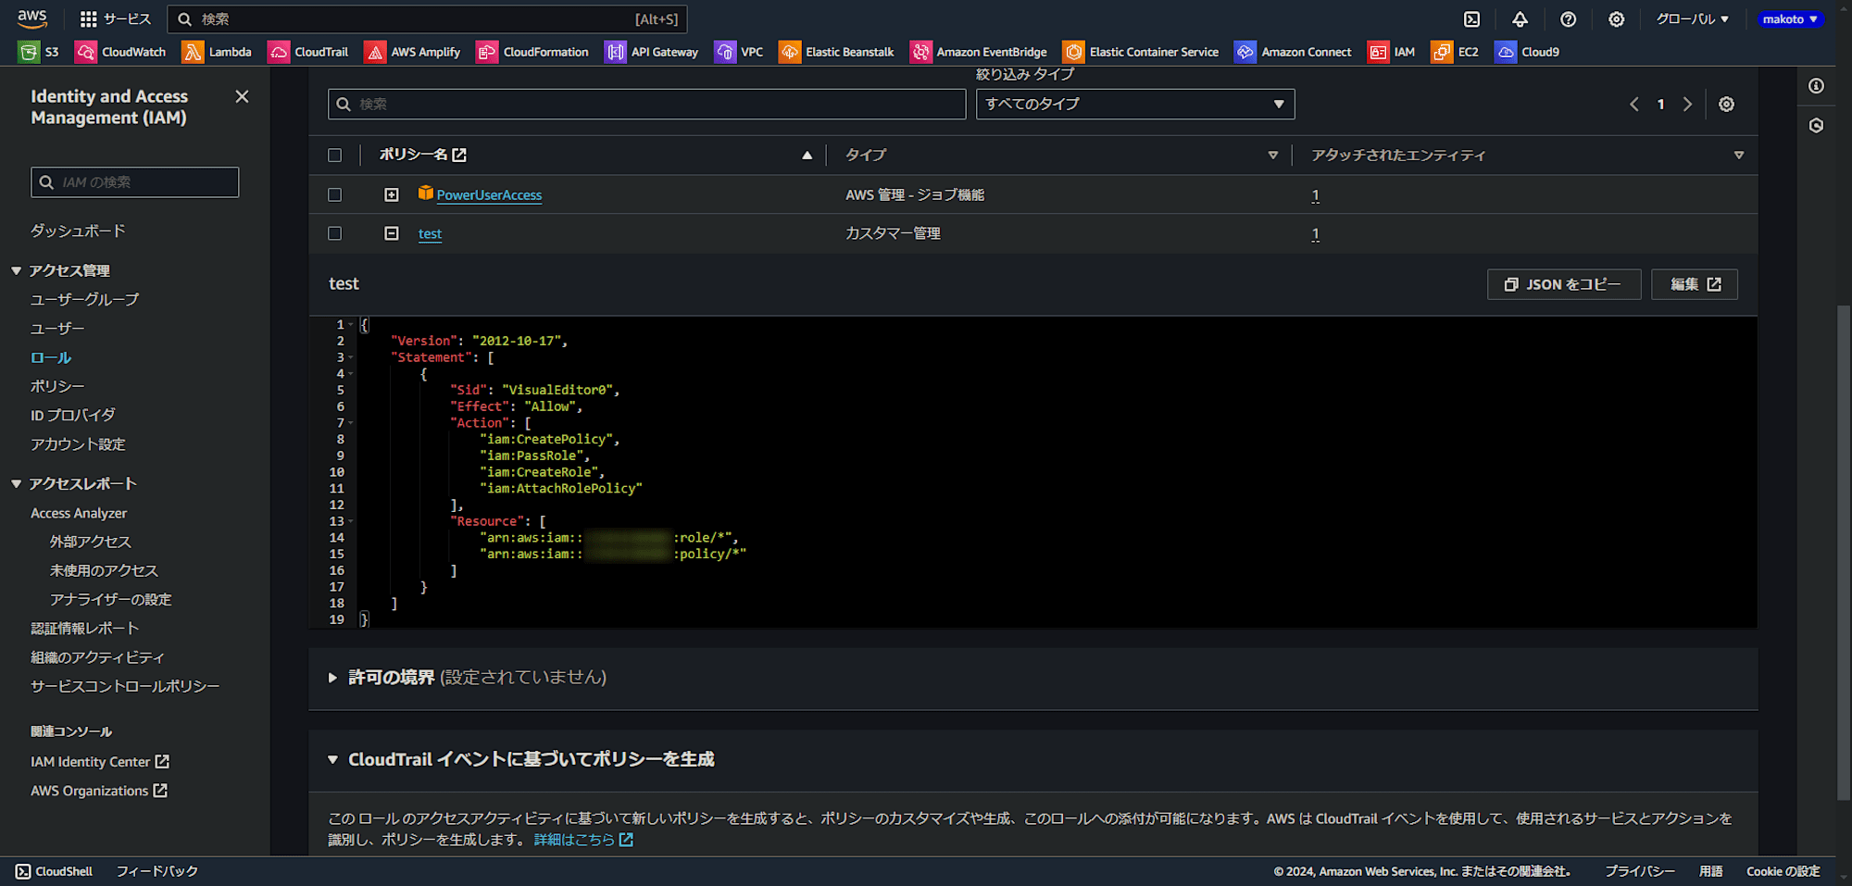Expand 許可の境界 section
This screenshot has height=886, width=1852.
point(332,678)
